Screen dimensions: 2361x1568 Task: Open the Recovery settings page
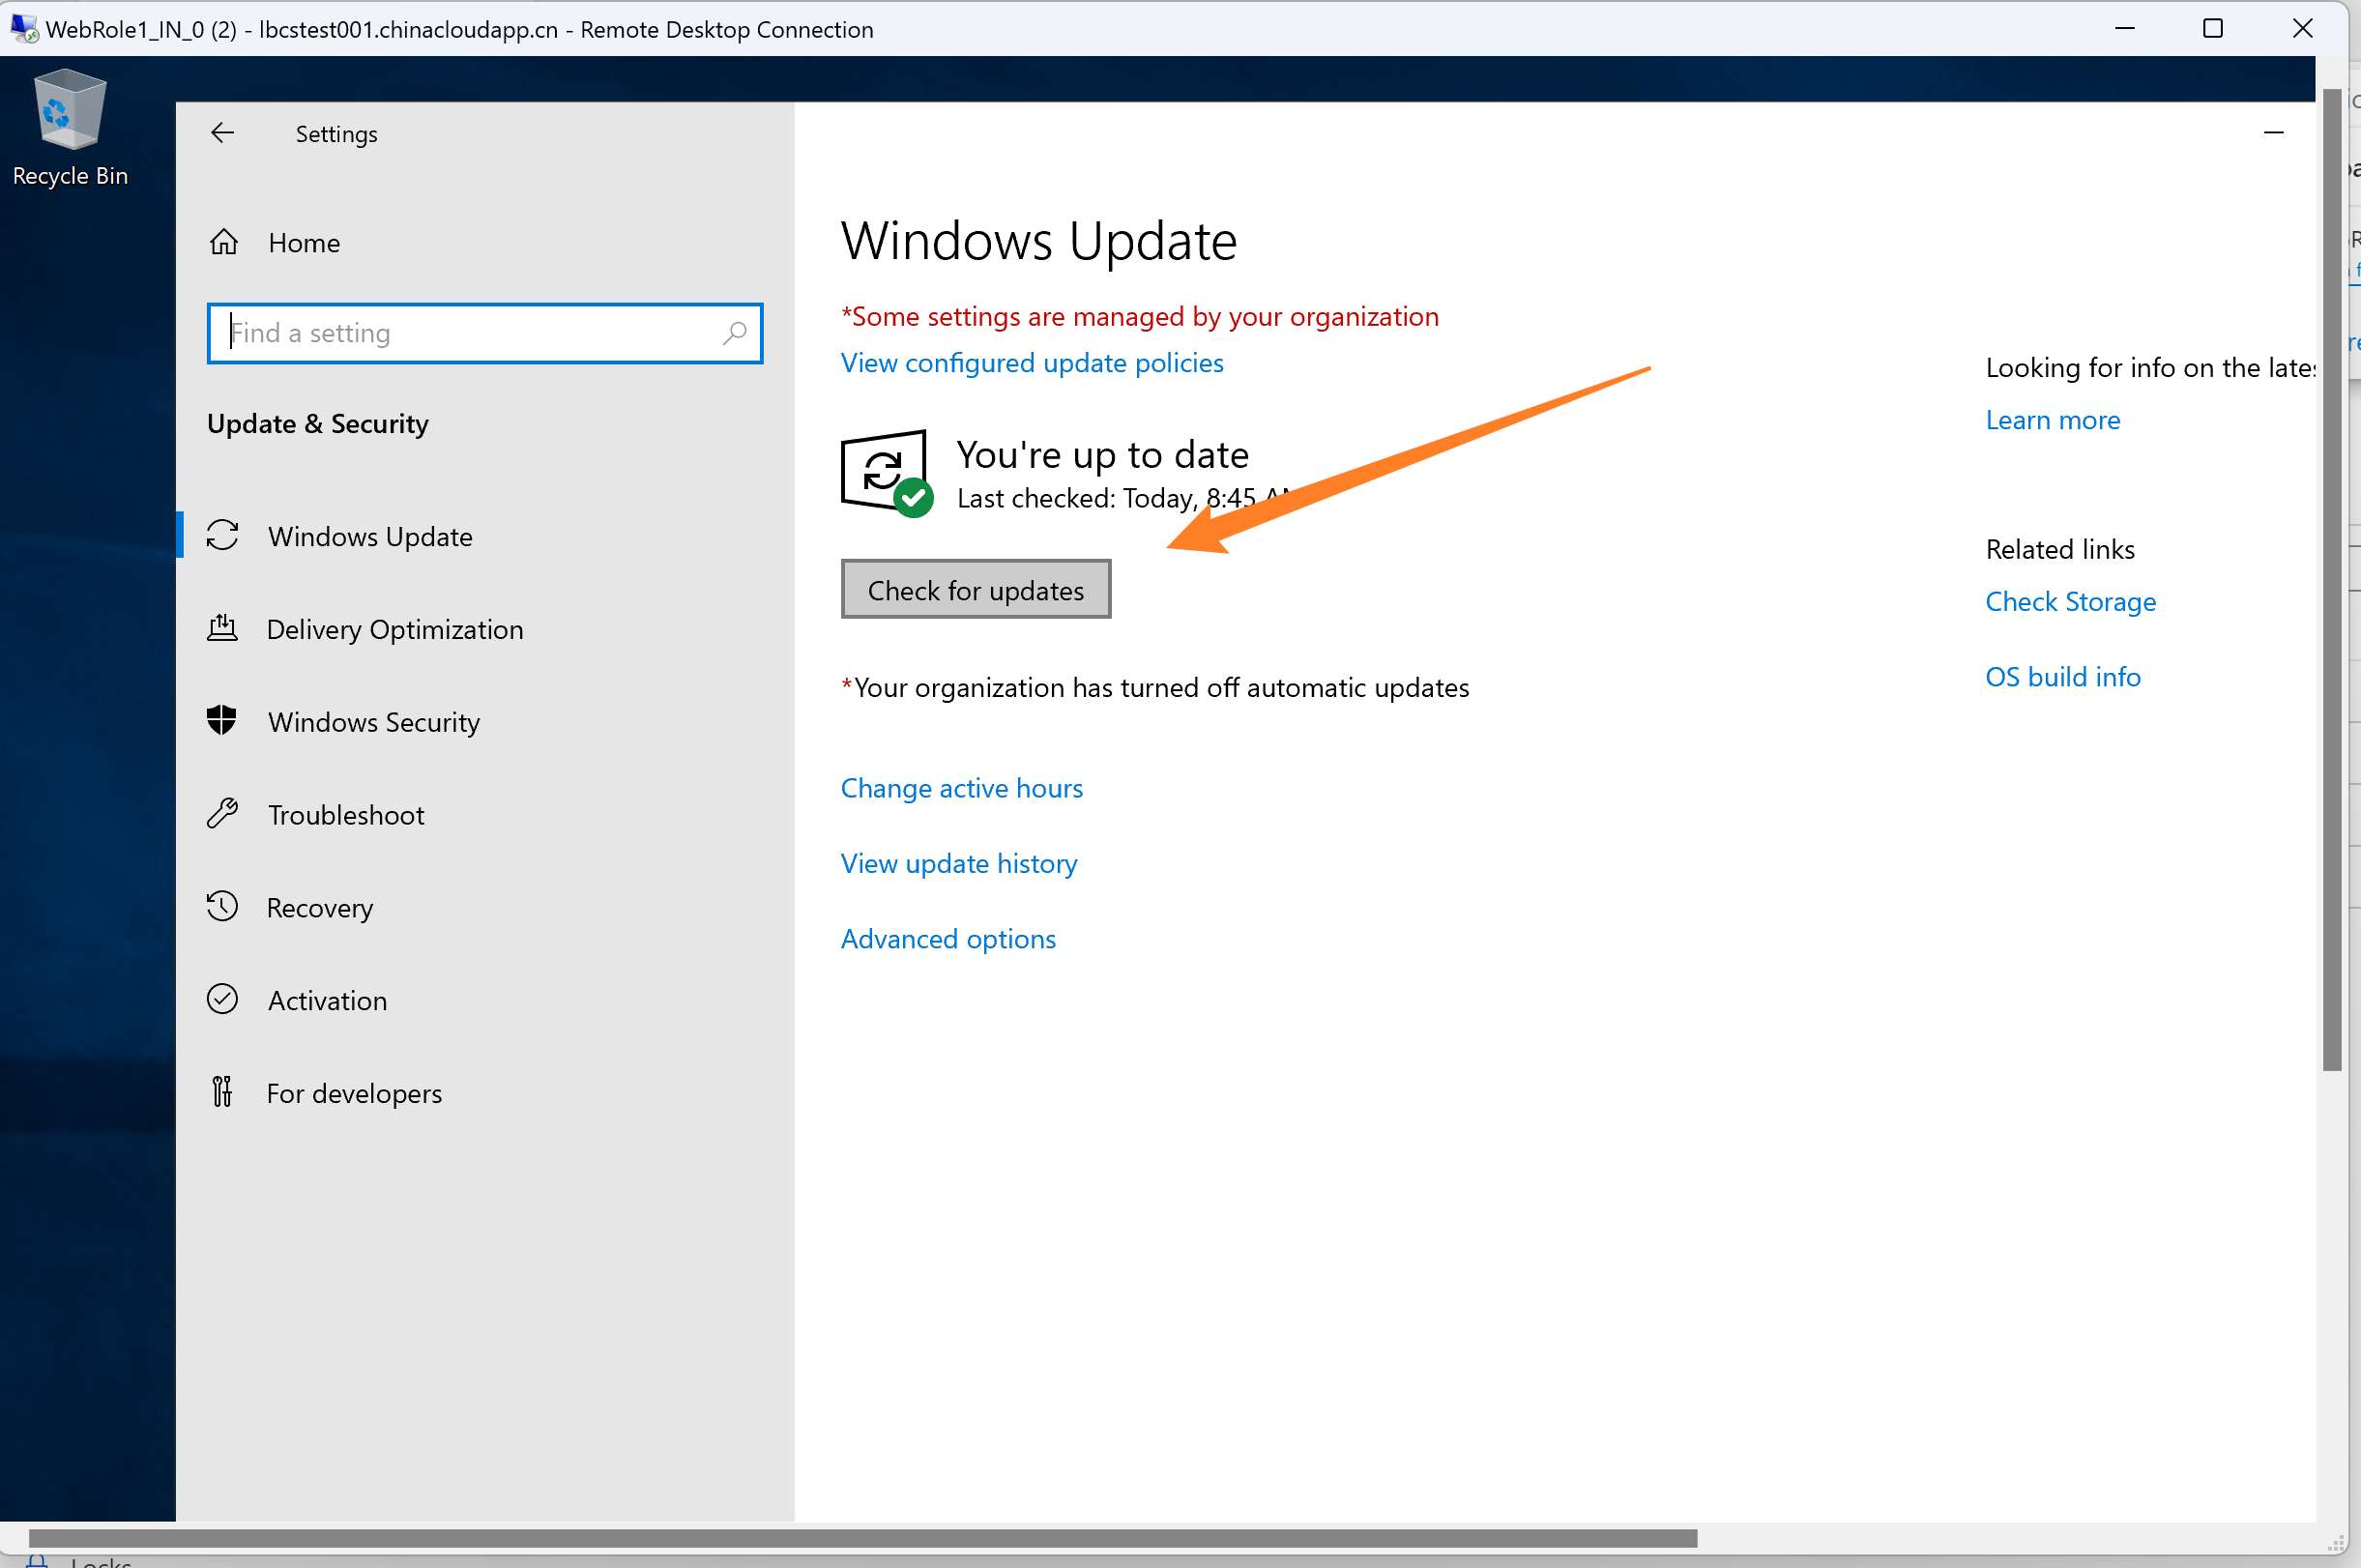(x=319, y=907)
